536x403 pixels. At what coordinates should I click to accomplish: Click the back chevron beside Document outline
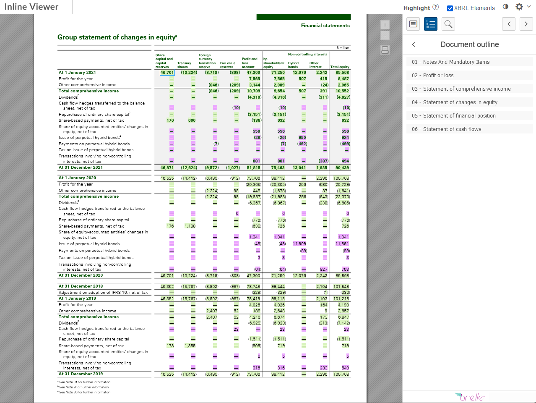click(x=414, y=44)
